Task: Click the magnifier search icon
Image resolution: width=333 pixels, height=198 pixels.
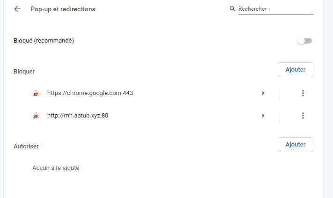Action: 233,9
